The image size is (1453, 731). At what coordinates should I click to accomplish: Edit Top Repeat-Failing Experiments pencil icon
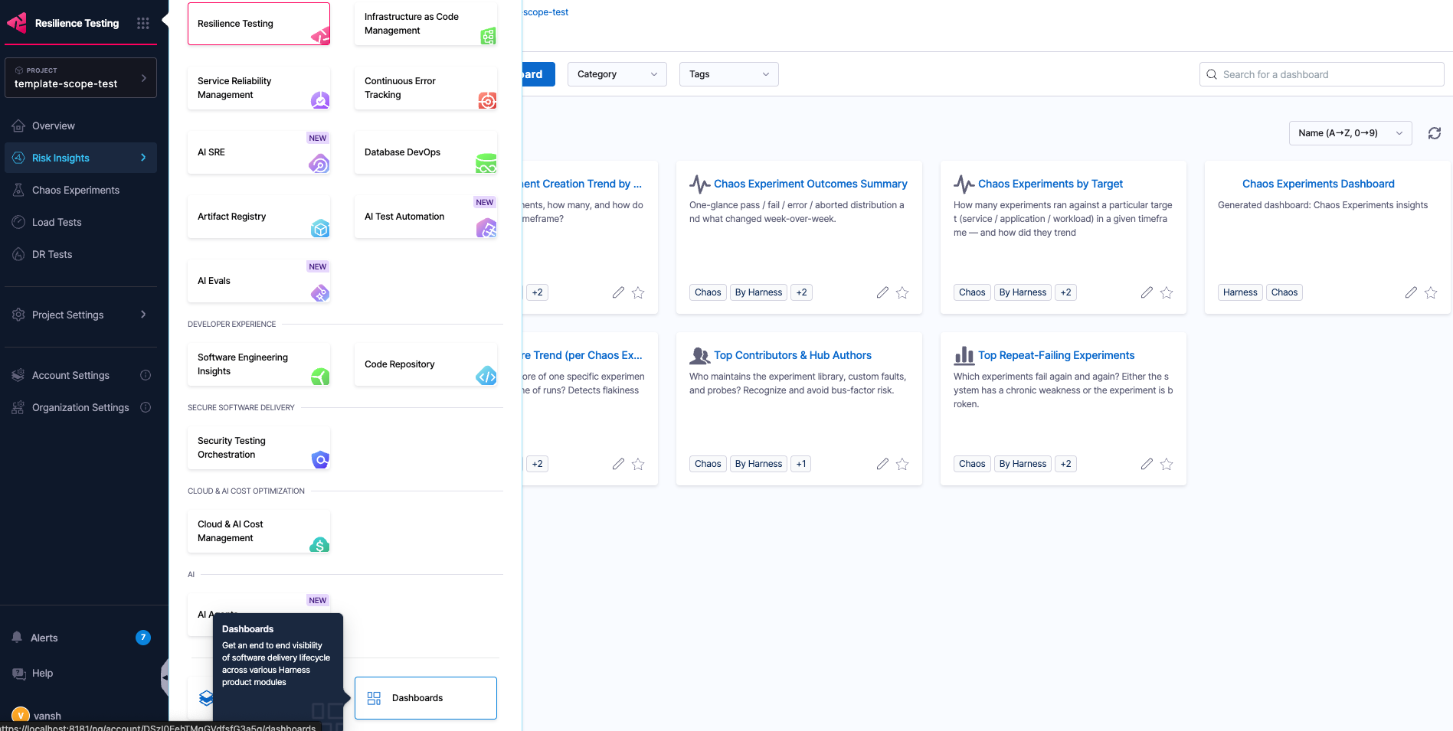[1147, 464]
